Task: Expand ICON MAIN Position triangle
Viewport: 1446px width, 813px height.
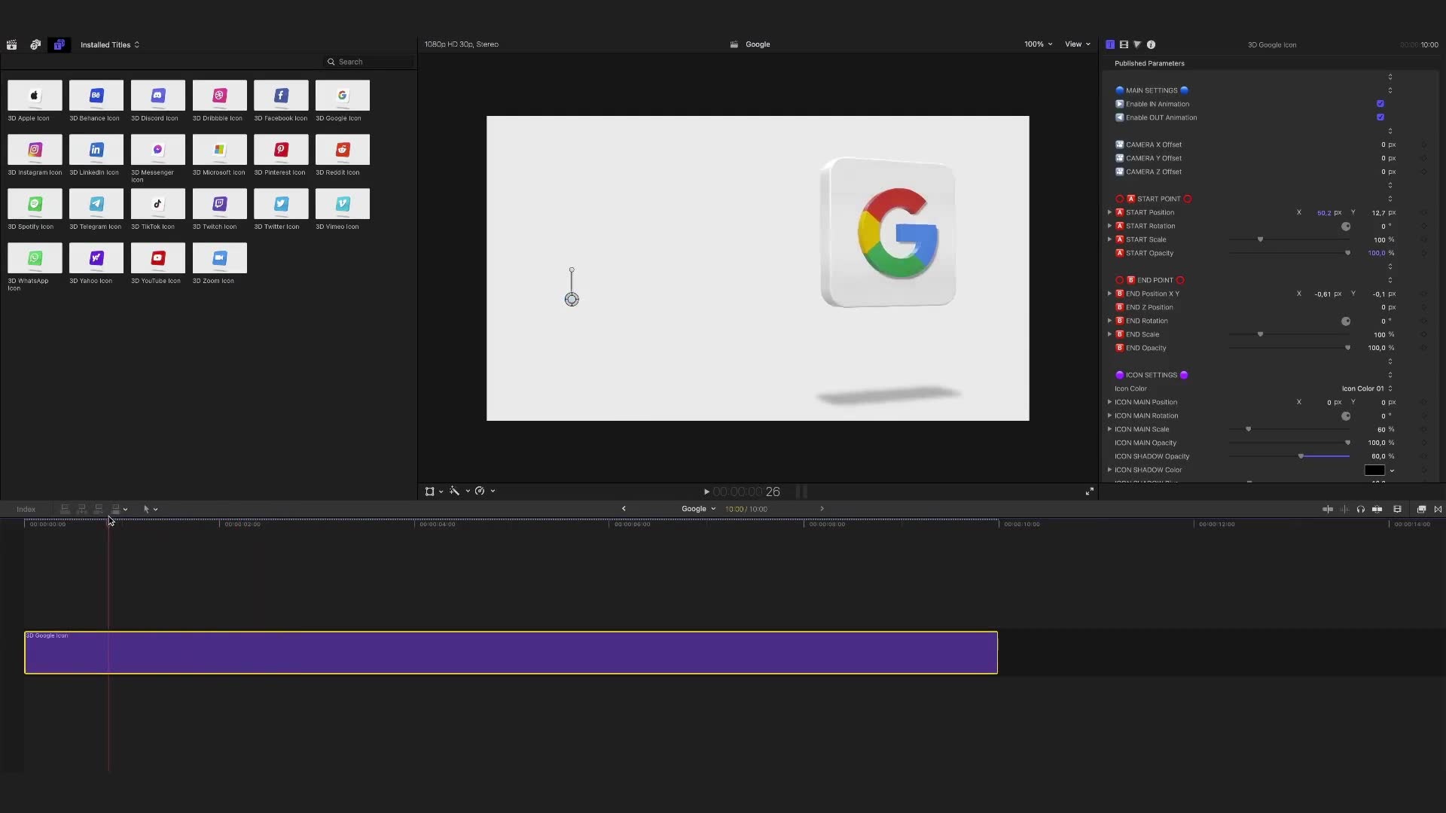Action: coord(1109,402)
